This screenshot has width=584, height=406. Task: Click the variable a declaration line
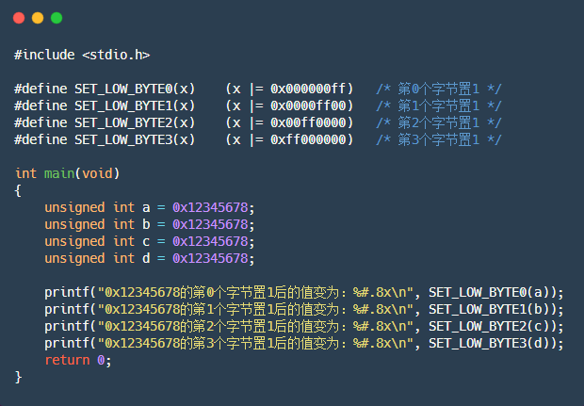click(x=149, y=207)
